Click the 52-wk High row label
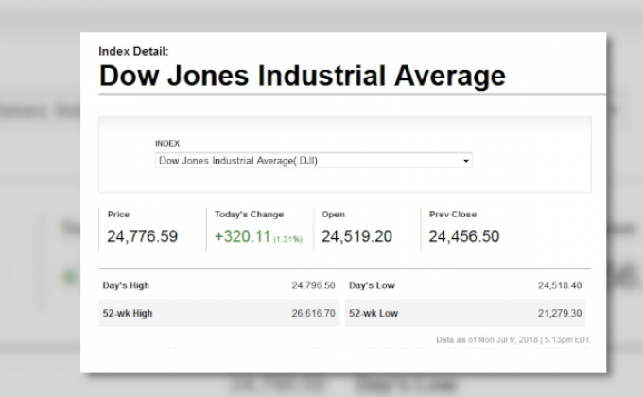643x397 pixels. (x=127, y=313)
